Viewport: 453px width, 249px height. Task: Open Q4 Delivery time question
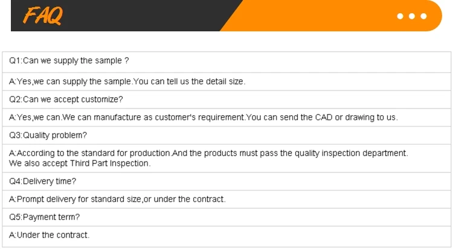point(42,181)
